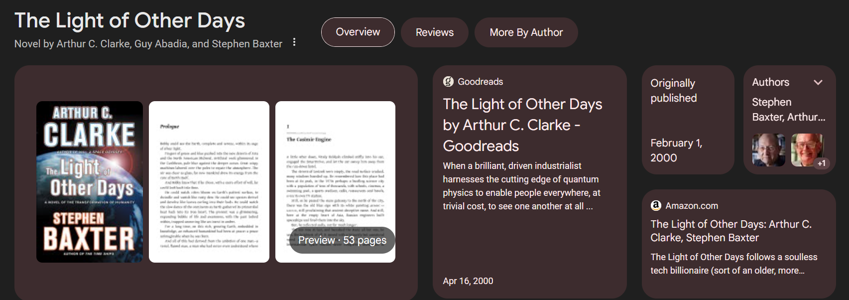Viewport: 849px width, 300px height.
Task: Open the book cover thumbnail
Action: pyautogui.click(x=90, y=182)
